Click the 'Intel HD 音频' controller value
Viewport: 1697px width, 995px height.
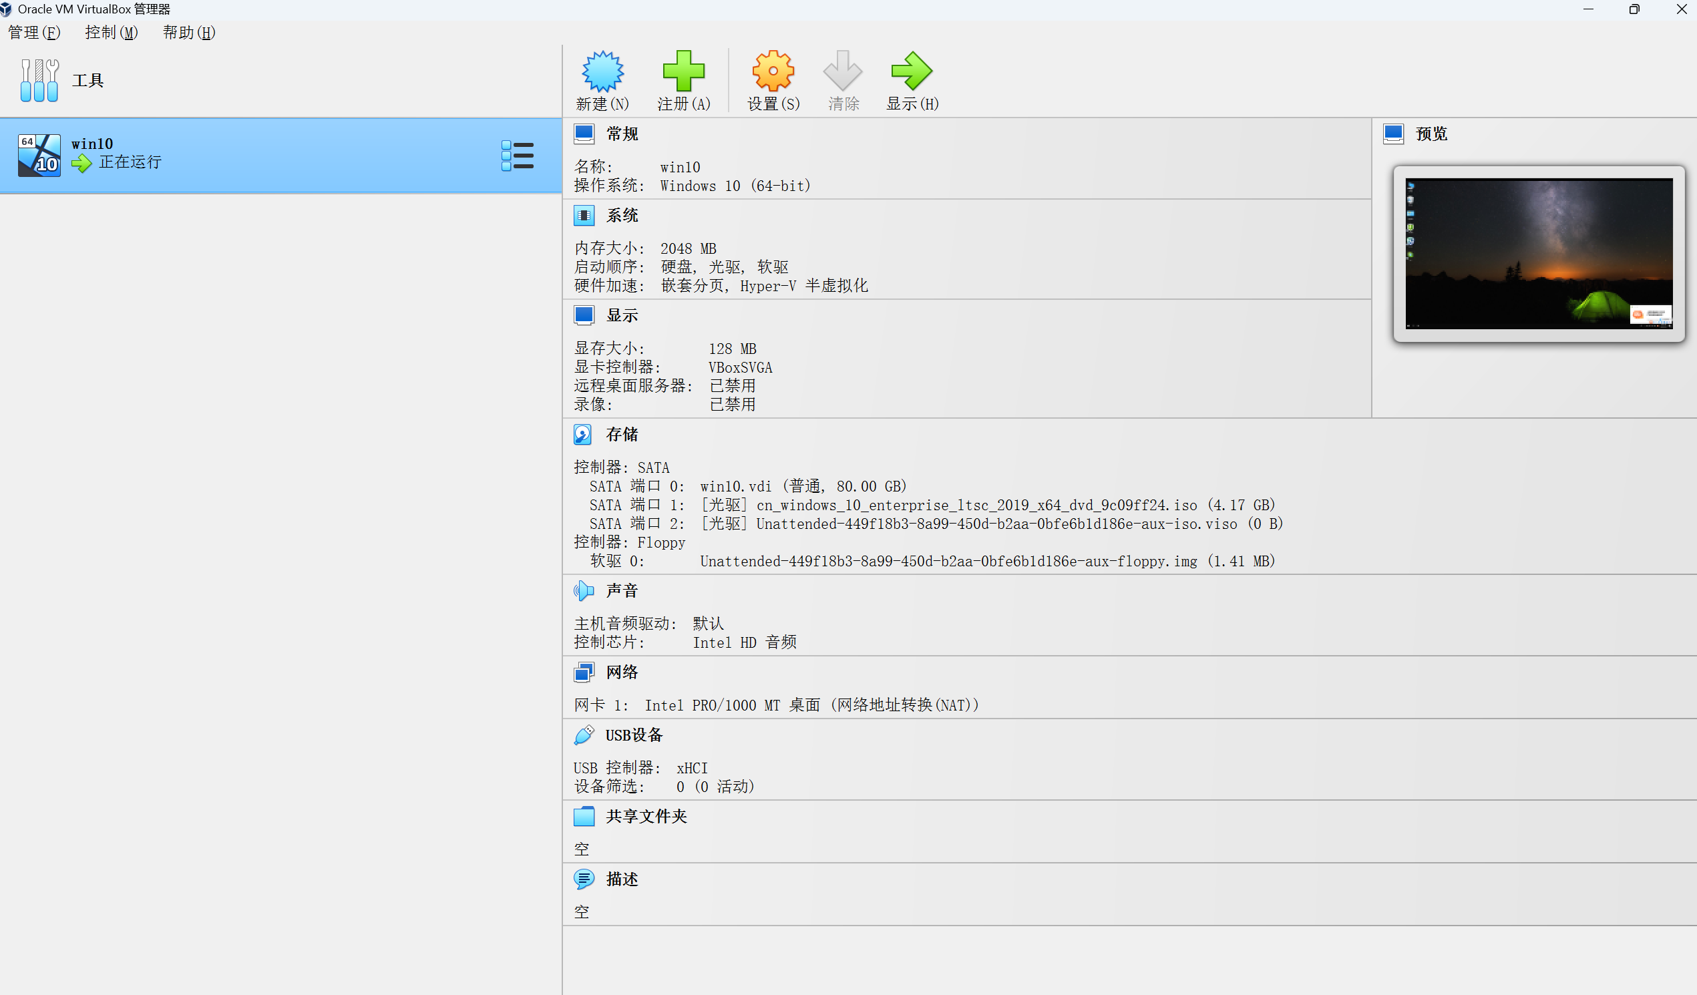click(745, 642)
